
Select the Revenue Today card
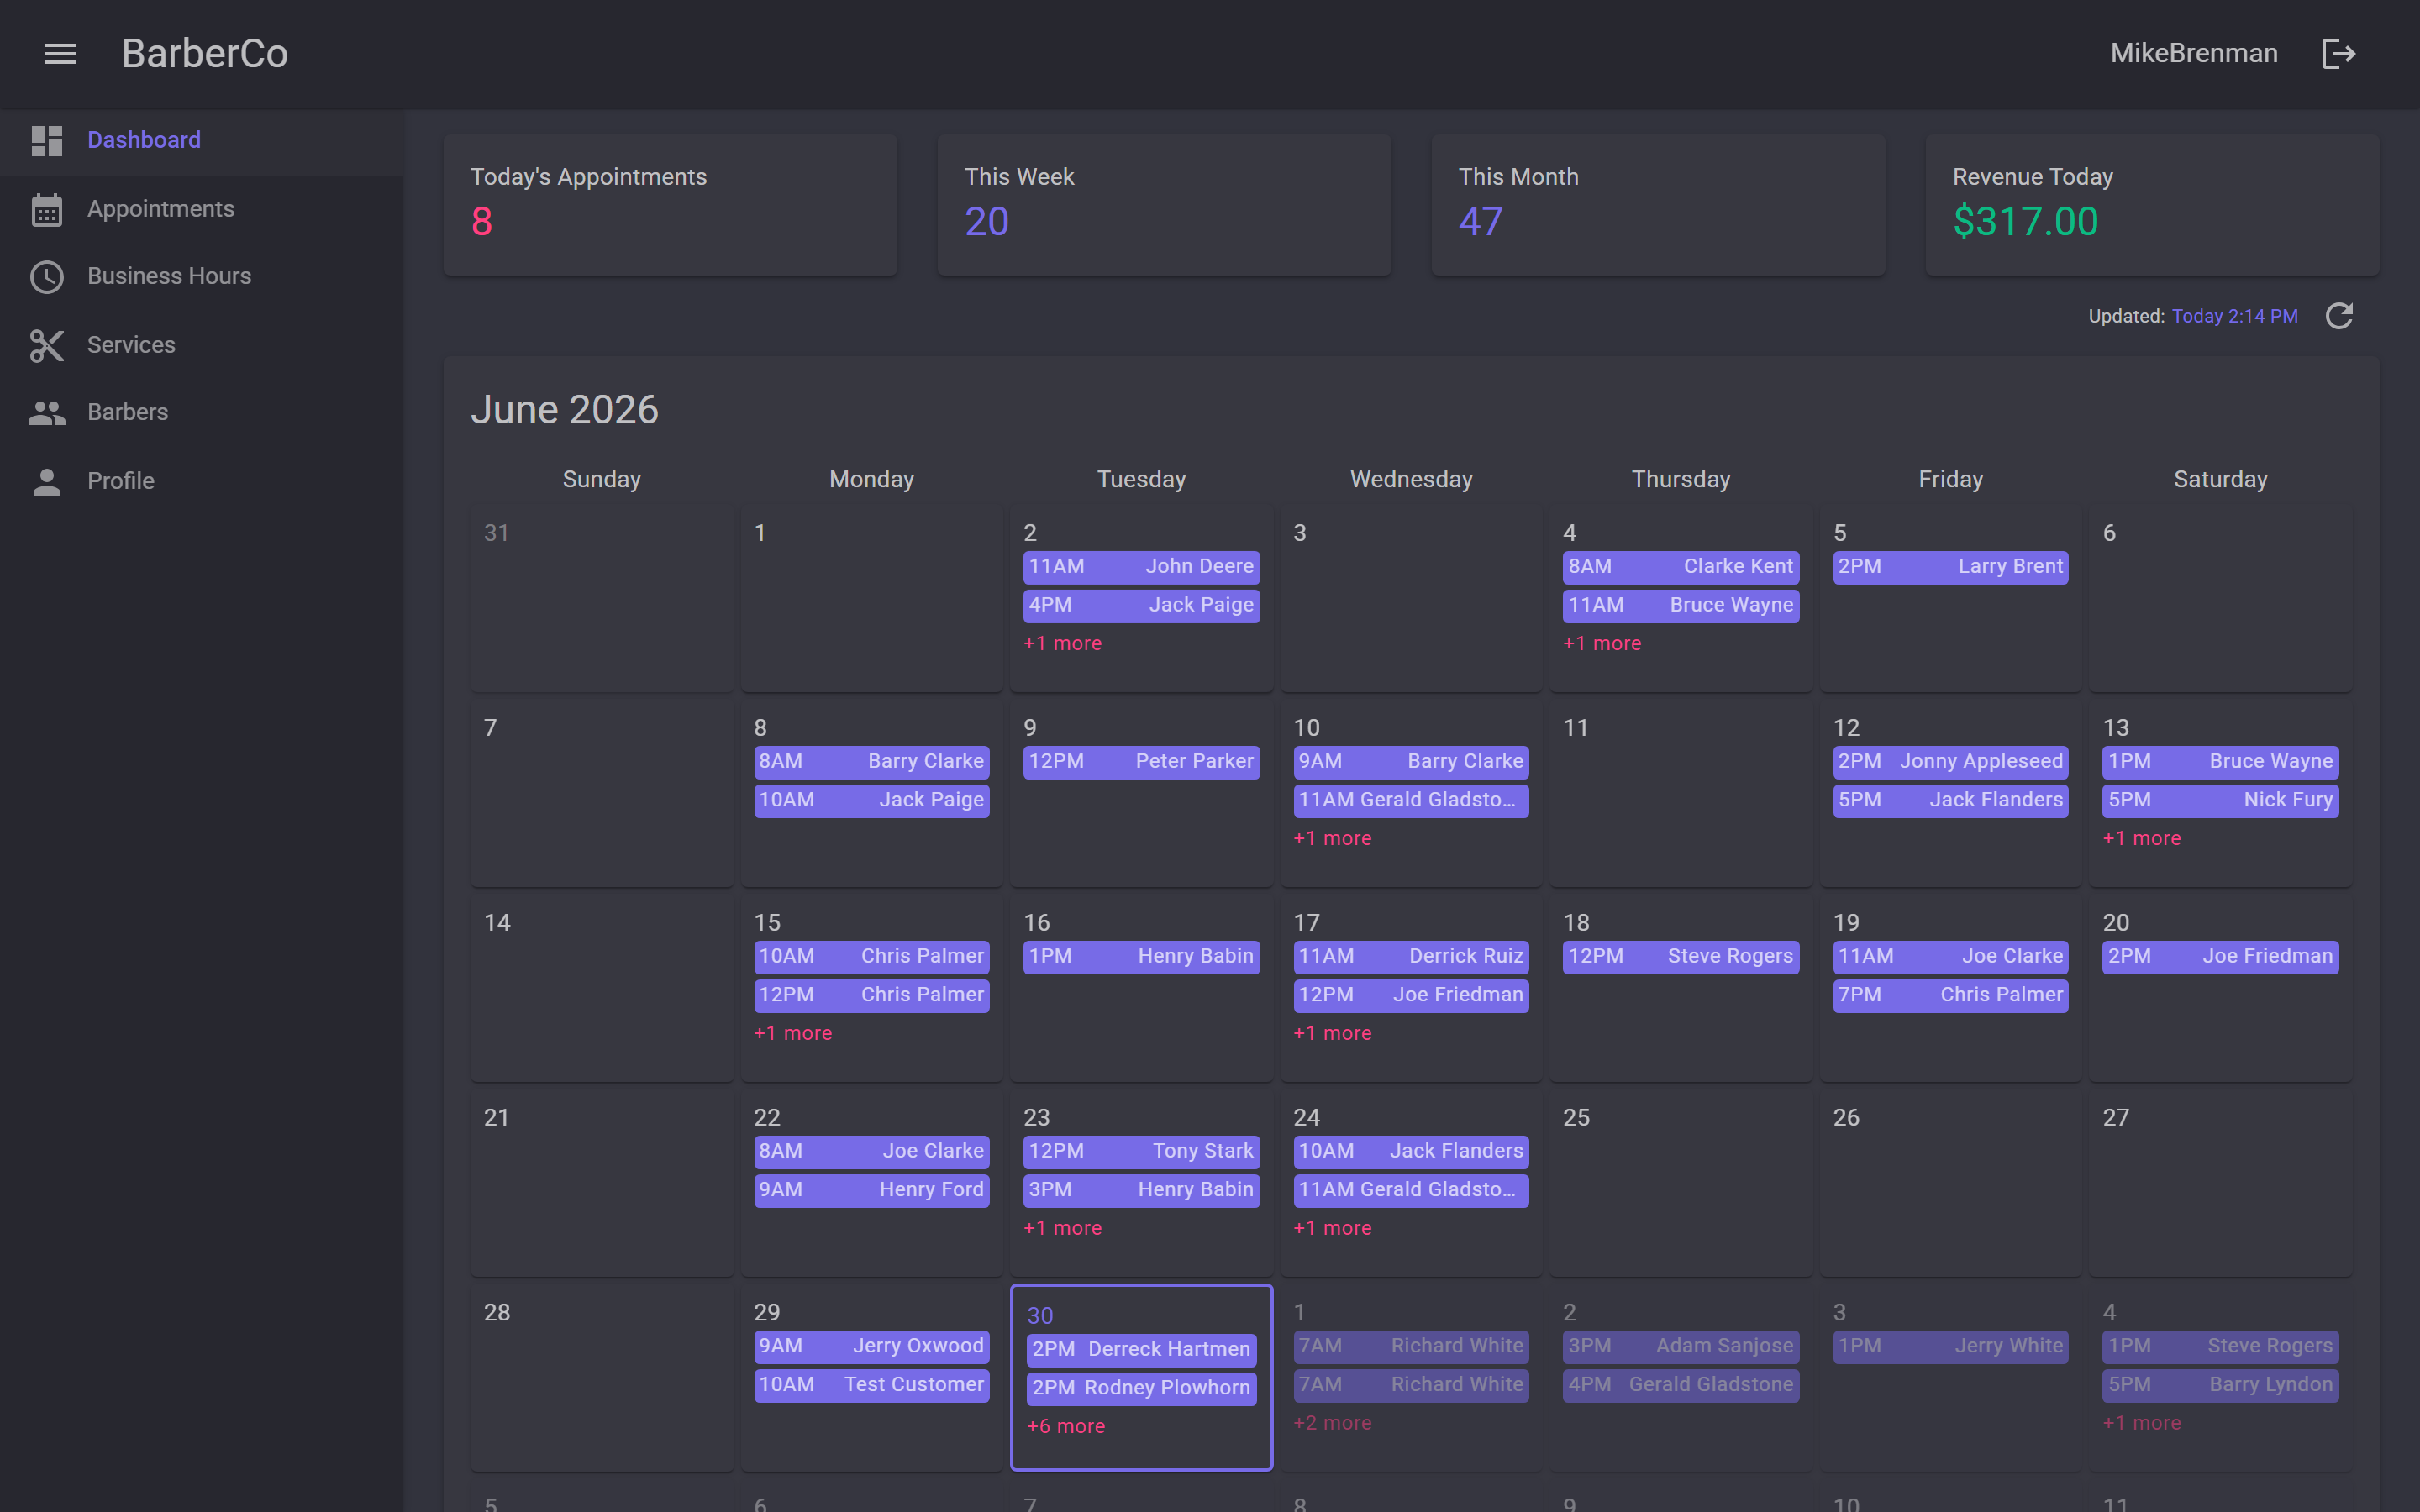point(2152,205)
